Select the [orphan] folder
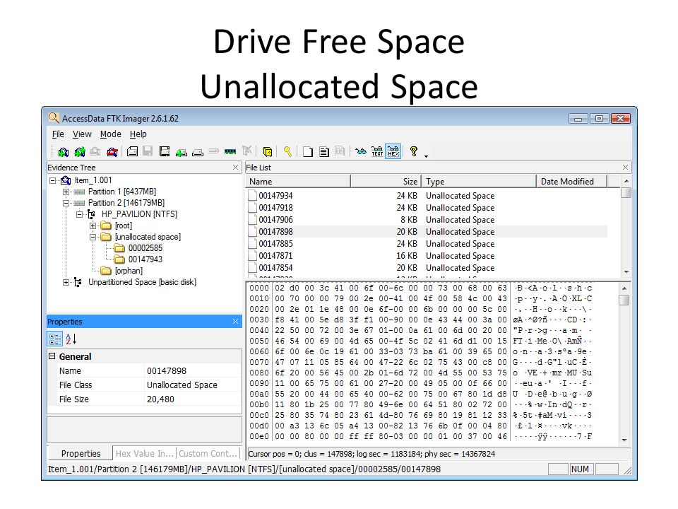The height and width of the screenshot is (509, 678). click(129, 271)
